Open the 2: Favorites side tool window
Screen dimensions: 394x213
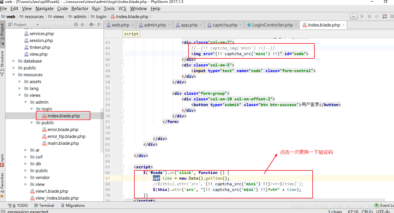(x=2, y=185)
